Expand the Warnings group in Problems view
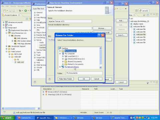The height and width of the screenshot is (120, 160). [x=43, y=95]
